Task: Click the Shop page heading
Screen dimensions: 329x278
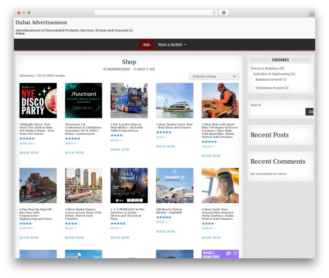Action: tap(129, 62)
